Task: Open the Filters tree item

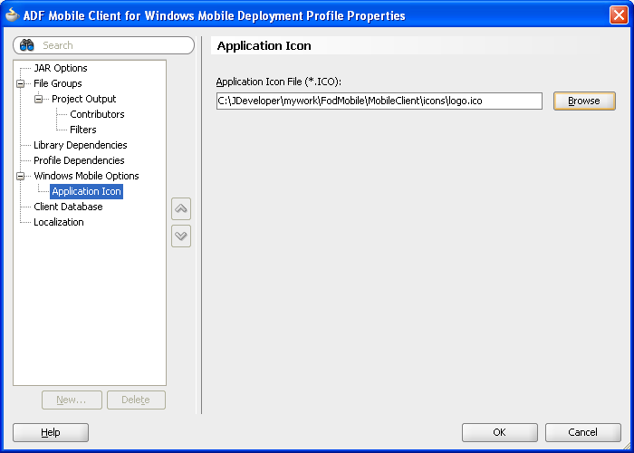Action: coord(83,130)
